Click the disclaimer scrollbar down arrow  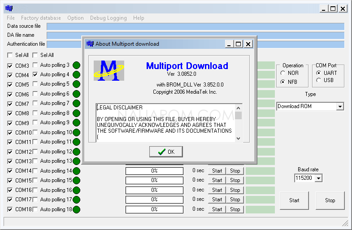point(239,139)
